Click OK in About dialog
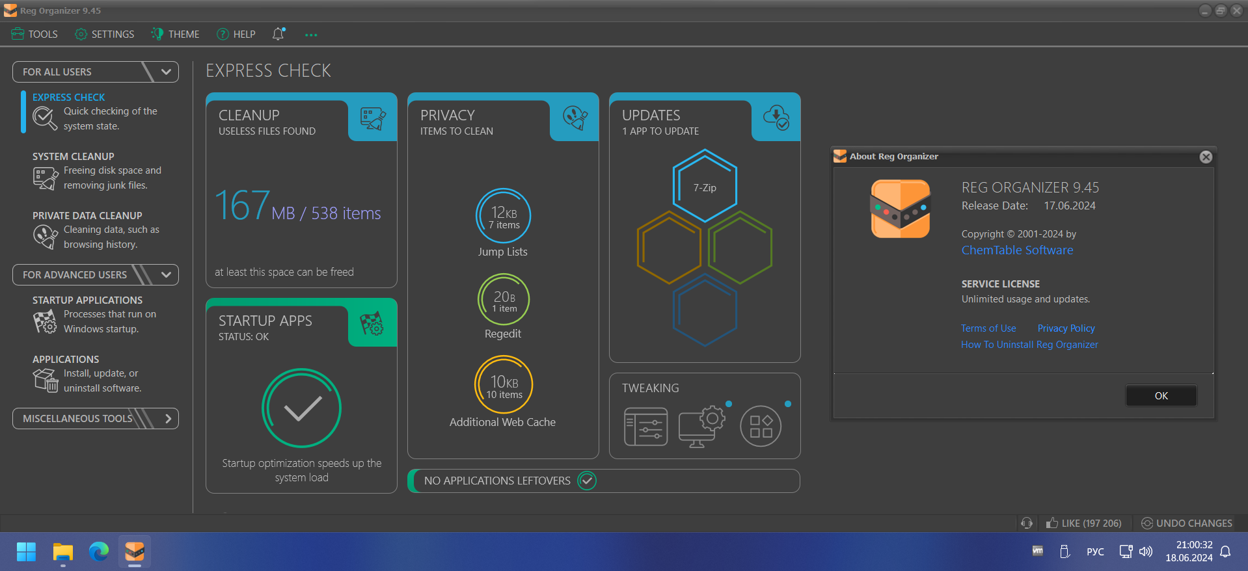 pyautogui.click(x=1161, y=395)
